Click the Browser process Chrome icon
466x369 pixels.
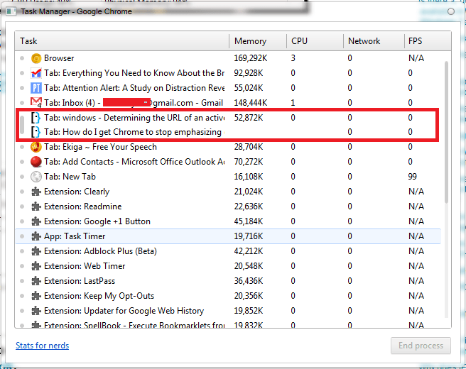pyautogui.click(x=36, y=58)
